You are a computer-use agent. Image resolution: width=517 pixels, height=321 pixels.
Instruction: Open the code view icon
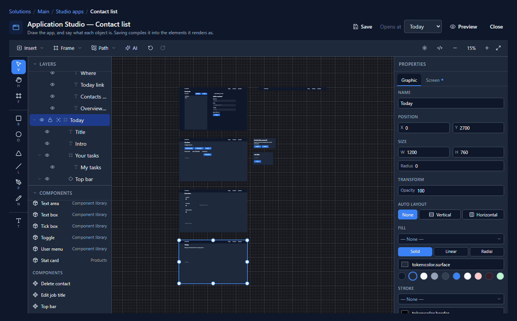(x=440, y=48)
